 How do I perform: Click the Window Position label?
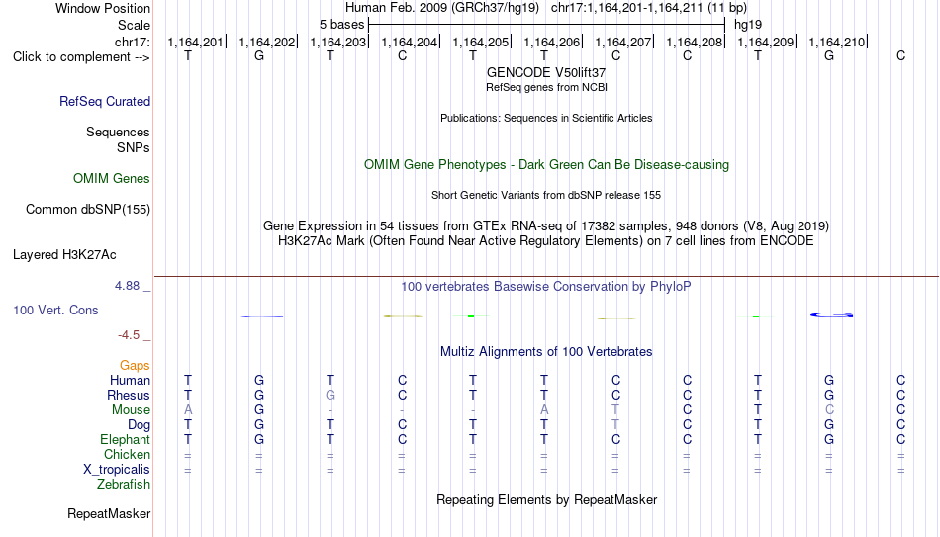103,8
